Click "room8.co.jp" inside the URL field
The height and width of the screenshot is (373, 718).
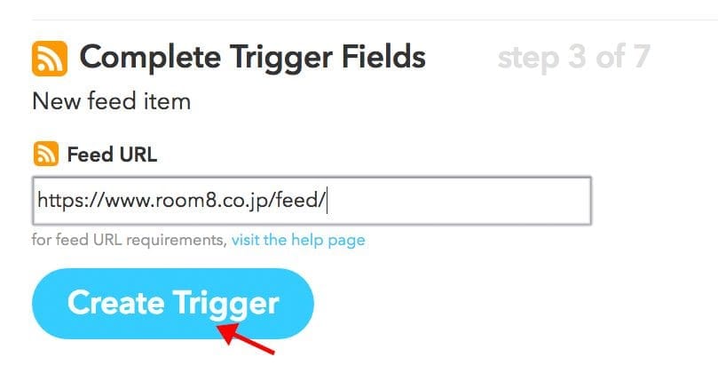coord(202,201)
